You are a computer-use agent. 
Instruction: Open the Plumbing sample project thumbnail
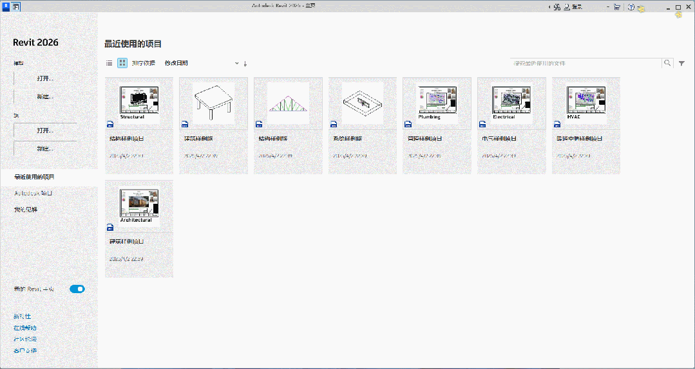point(437,103)
